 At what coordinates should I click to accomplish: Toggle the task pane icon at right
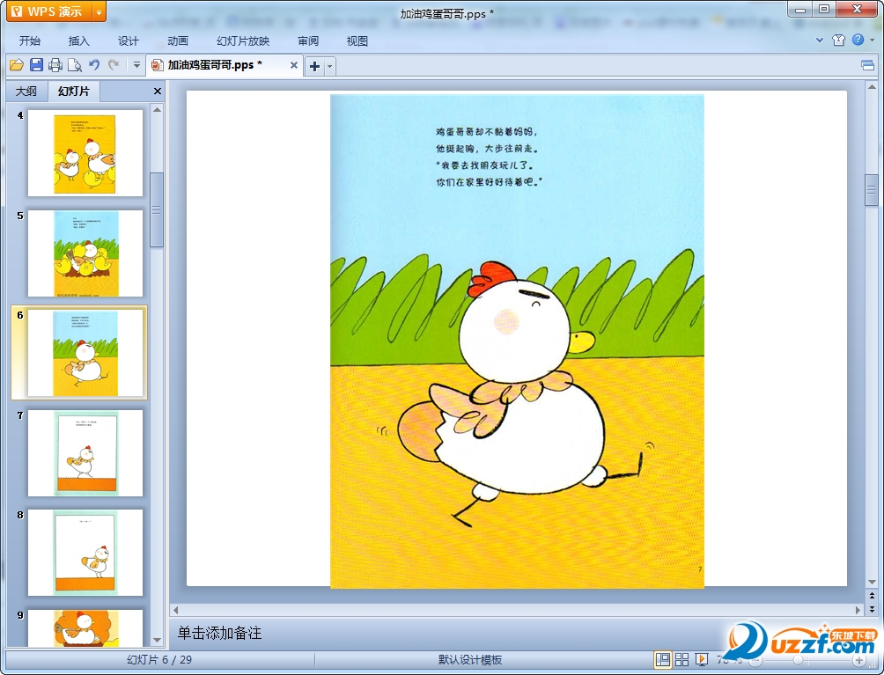(x=867, y=65)
